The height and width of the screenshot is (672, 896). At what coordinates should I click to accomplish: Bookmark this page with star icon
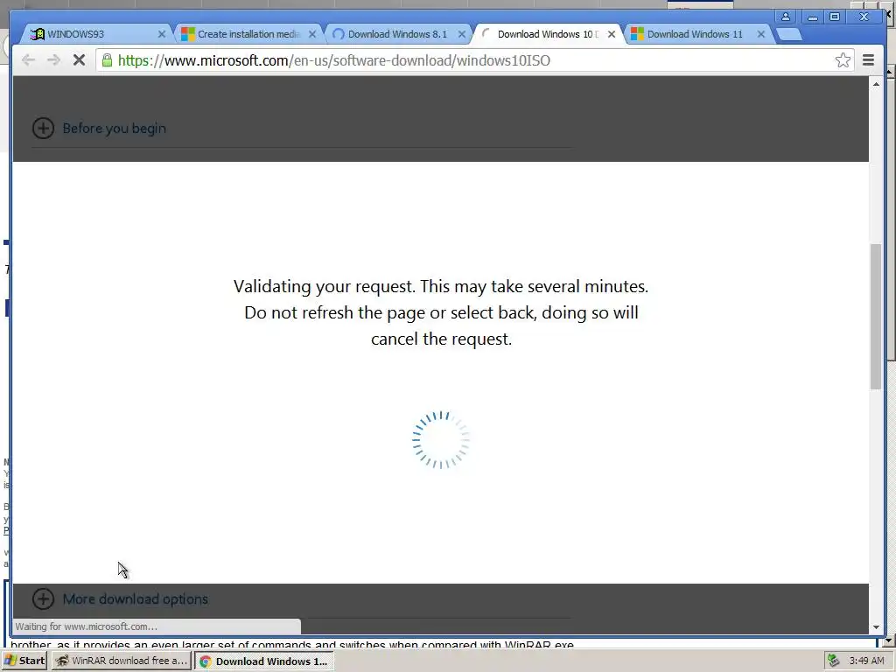point(843,60)
